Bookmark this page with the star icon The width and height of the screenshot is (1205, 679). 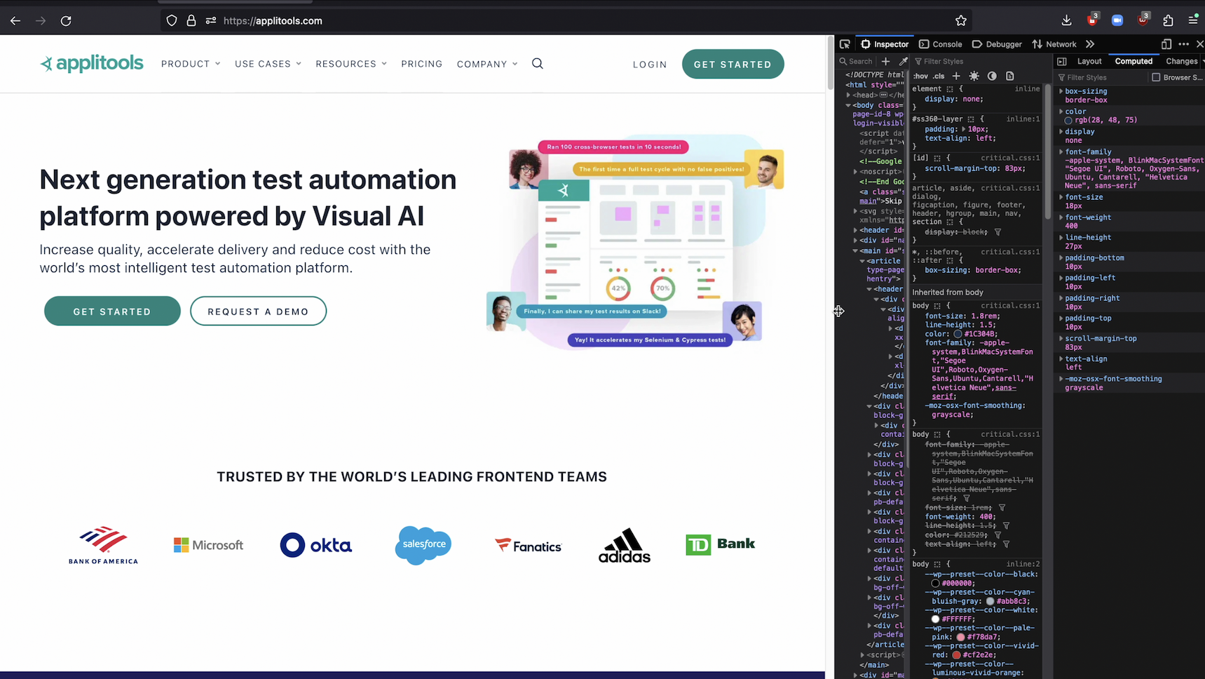[961, 21]
